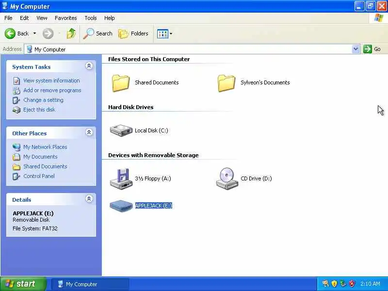The height and width of the screenshot is (291, 388).
Task: Open the Back history dropdown arrow
Action: coord(34,33)
